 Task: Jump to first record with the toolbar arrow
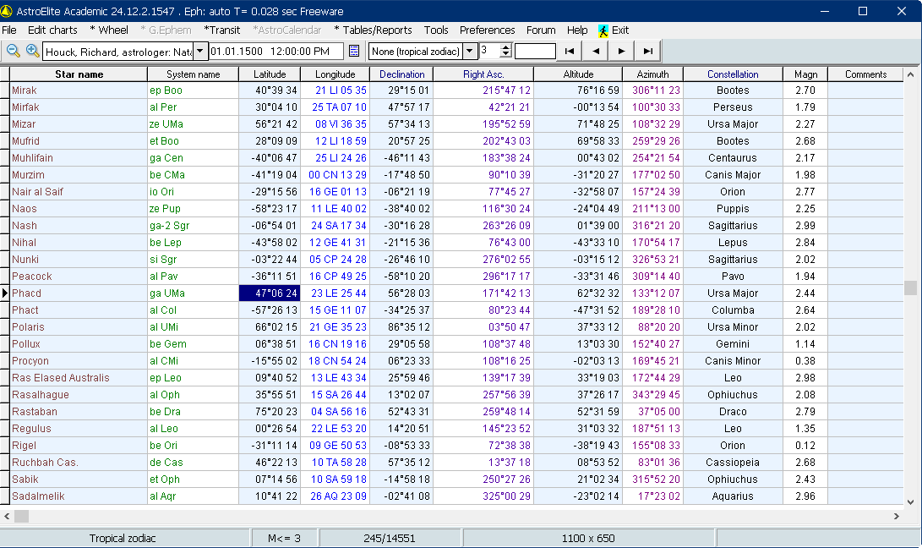570,52
